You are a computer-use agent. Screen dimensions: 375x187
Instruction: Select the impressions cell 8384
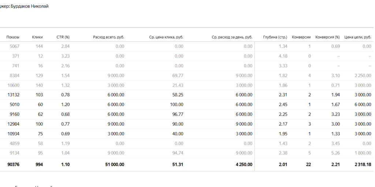pos(15,76)
